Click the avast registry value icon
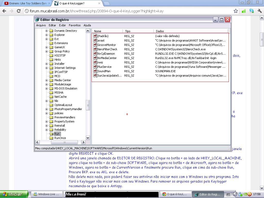 click(95, 40)
